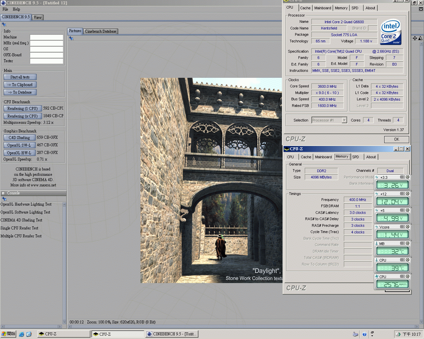Open the Windows Start button
Image resolution: width=424 pixels, height=339 pixels.
pyautogui.click(x=8, y=334)
